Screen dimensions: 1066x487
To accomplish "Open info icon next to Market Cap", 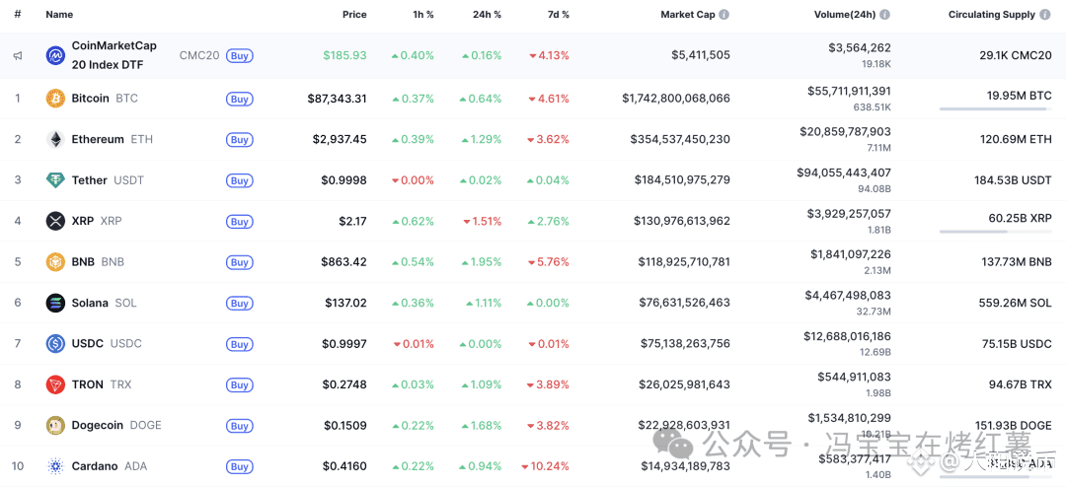I will pos(724,14).
